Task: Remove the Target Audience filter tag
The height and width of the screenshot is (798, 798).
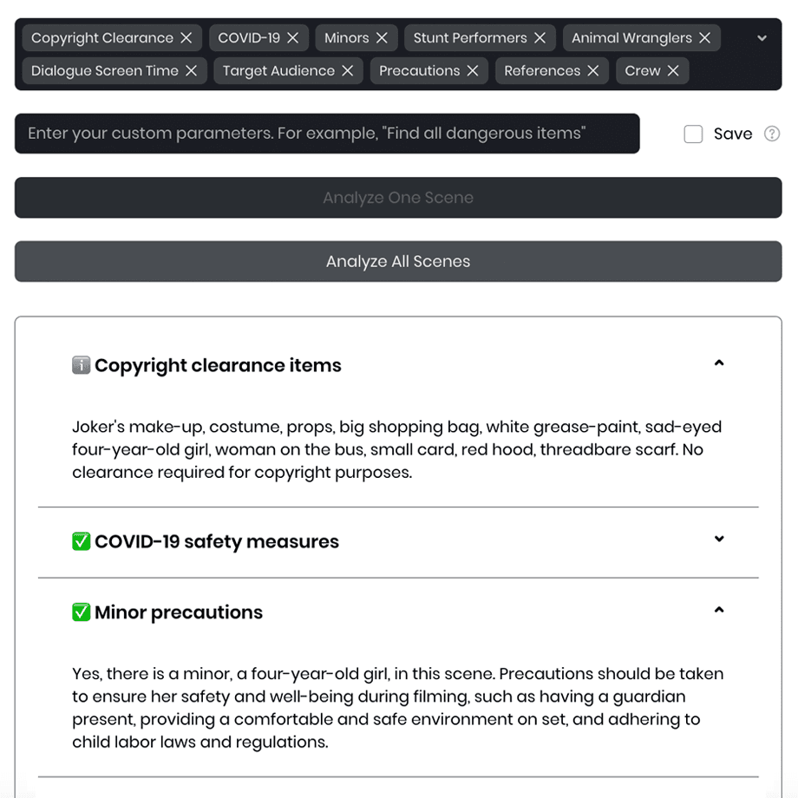Action: (349, 70)
